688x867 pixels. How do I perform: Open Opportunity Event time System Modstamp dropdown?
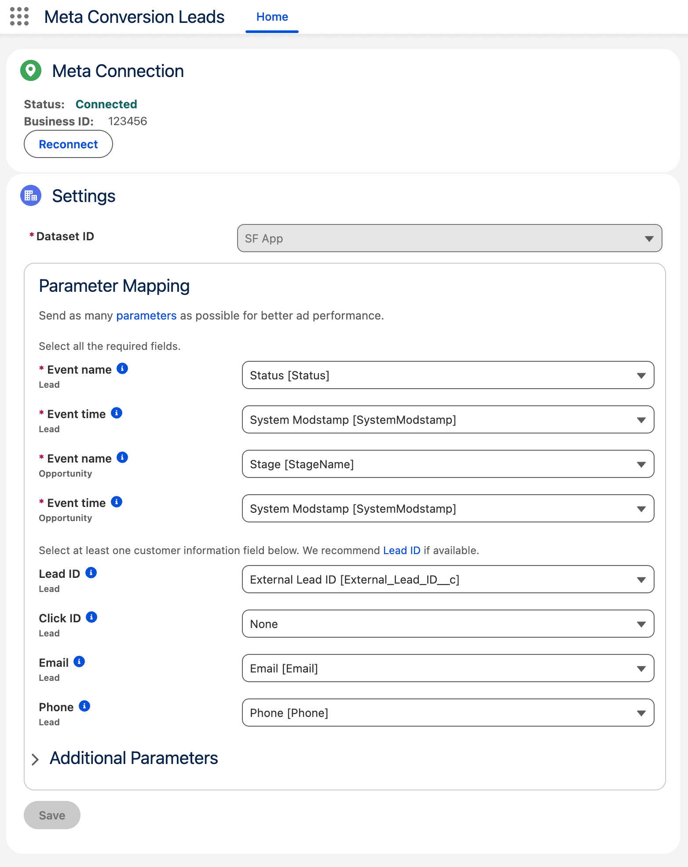(x=448, y=508)
